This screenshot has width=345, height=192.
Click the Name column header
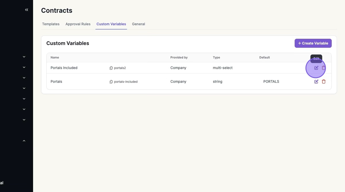pos(55,57)
